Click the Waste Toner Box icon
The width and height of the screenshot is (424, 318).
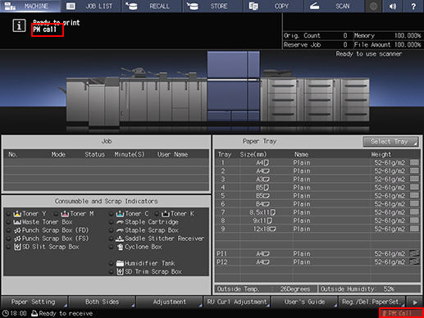point(17,222)
